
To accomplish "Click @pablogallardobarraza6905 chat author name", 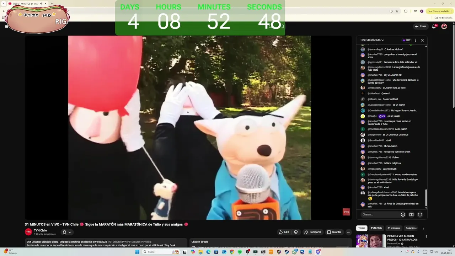I will [x=382, y=192].
